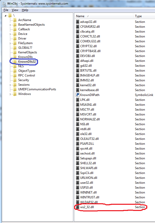
Task: Click the kernel32.dll section icon
Action: click(x=78, y=85)
